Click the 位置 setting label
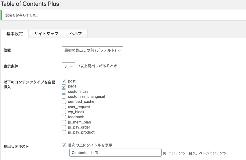This screenshot has height=160, width=246. 7,50
